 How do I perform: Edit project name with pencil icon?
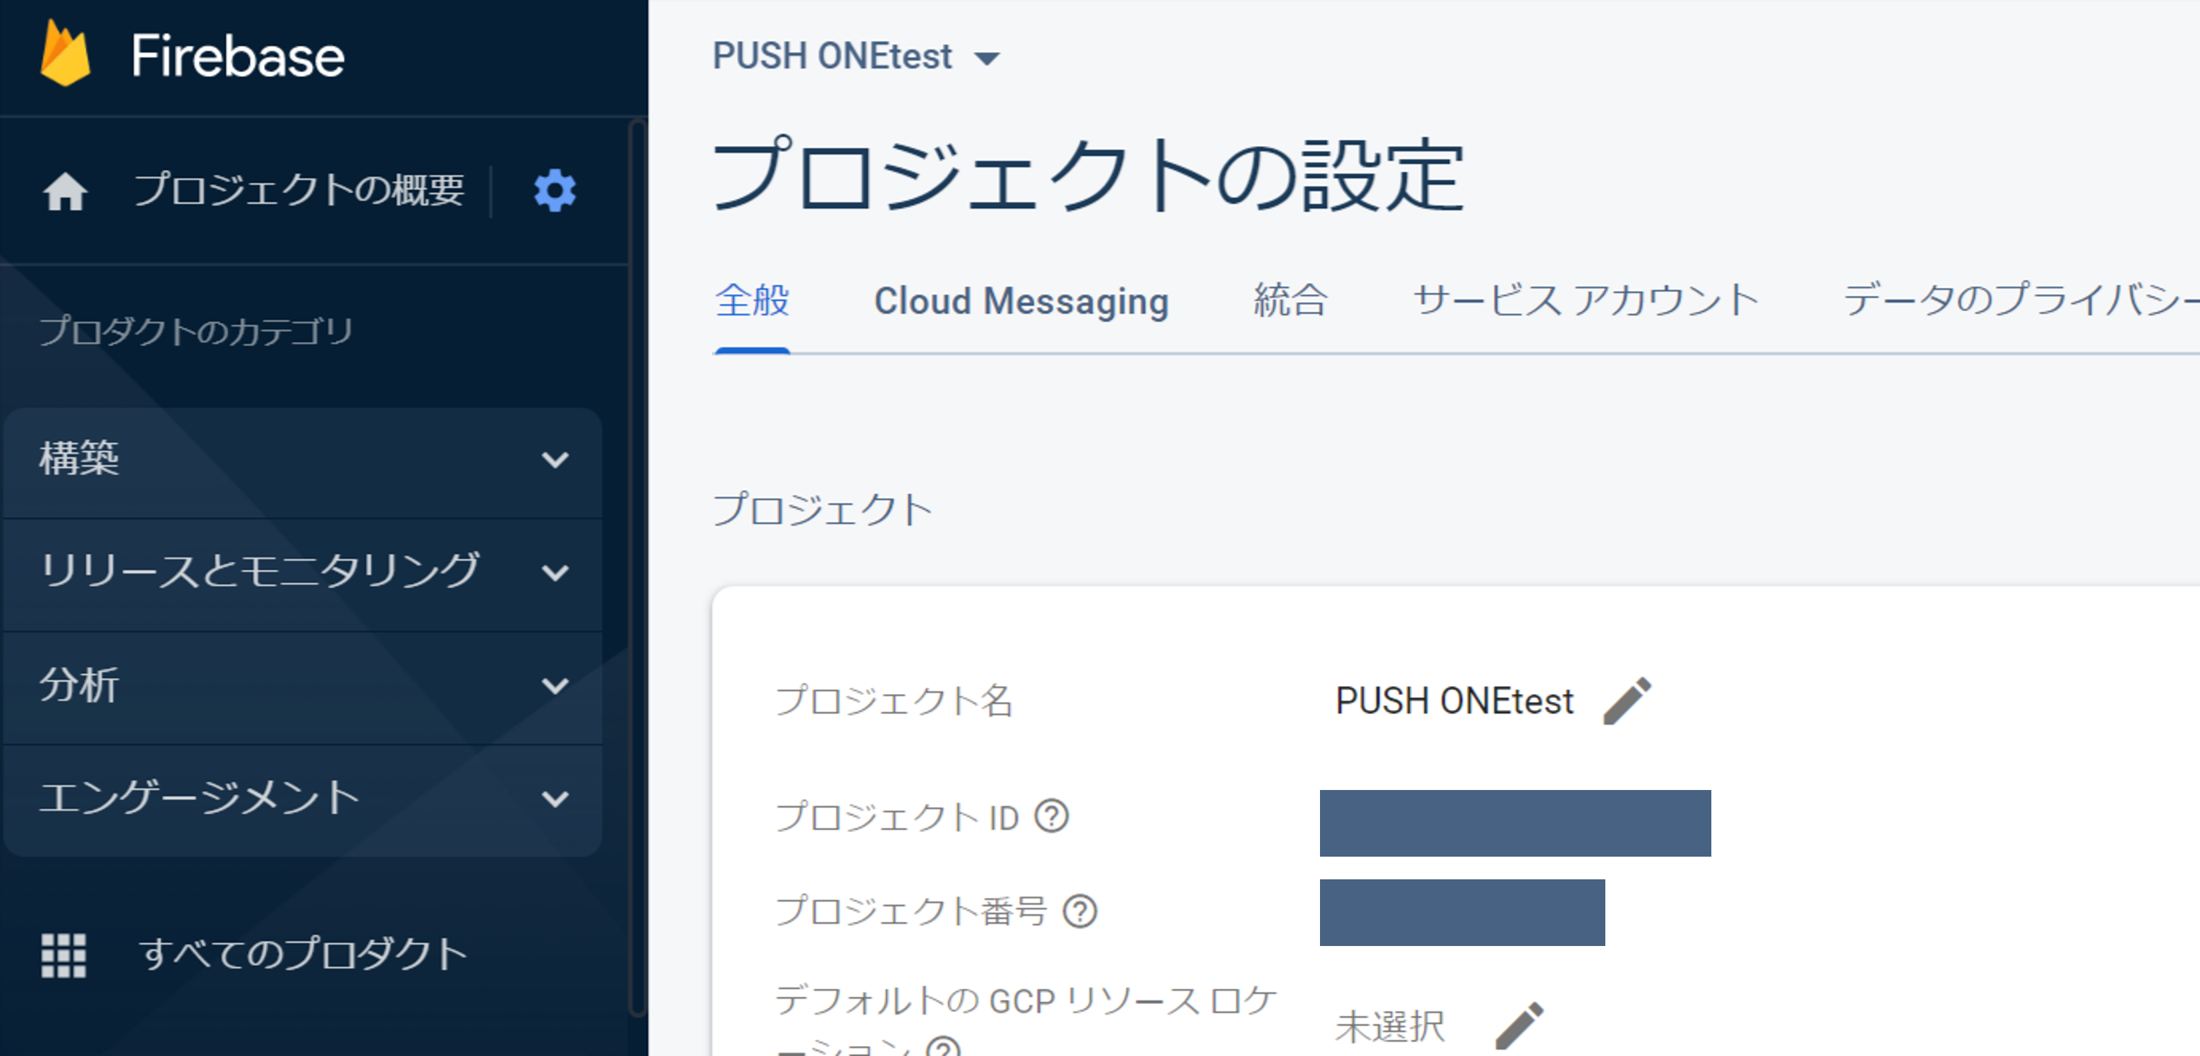tap(1627, 701)
